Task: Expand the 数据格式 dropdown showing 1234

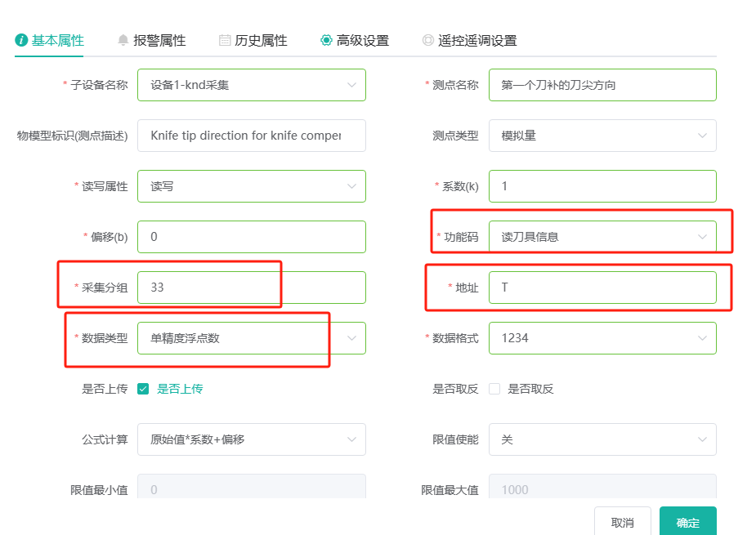Action: coord(602,338)
